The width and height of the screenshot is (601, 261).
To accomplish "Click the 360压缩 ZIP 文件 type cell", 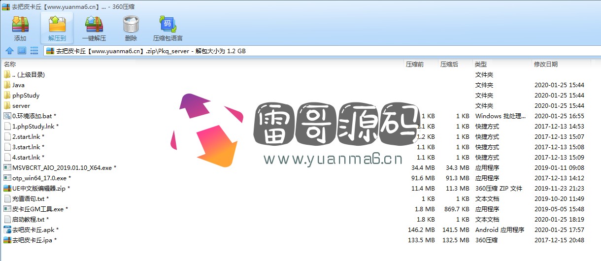I will (x=499, y=189).
